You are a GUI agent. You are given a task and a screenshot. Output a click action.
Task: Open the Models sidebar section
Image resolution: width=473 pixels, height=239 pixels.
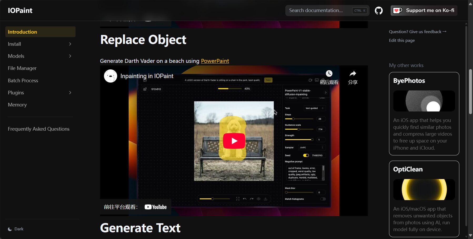click(40, 56)
